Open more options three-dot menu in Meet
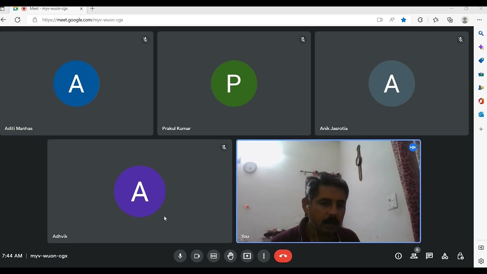 264,256
